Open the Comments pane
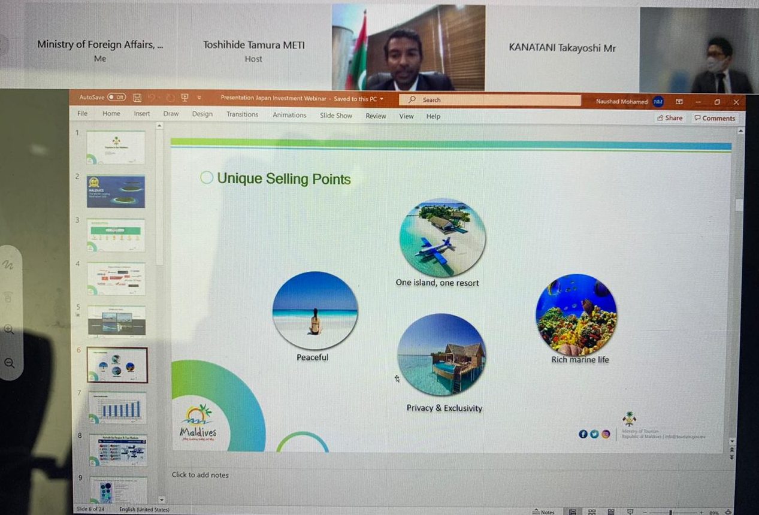 pos(714,118)
